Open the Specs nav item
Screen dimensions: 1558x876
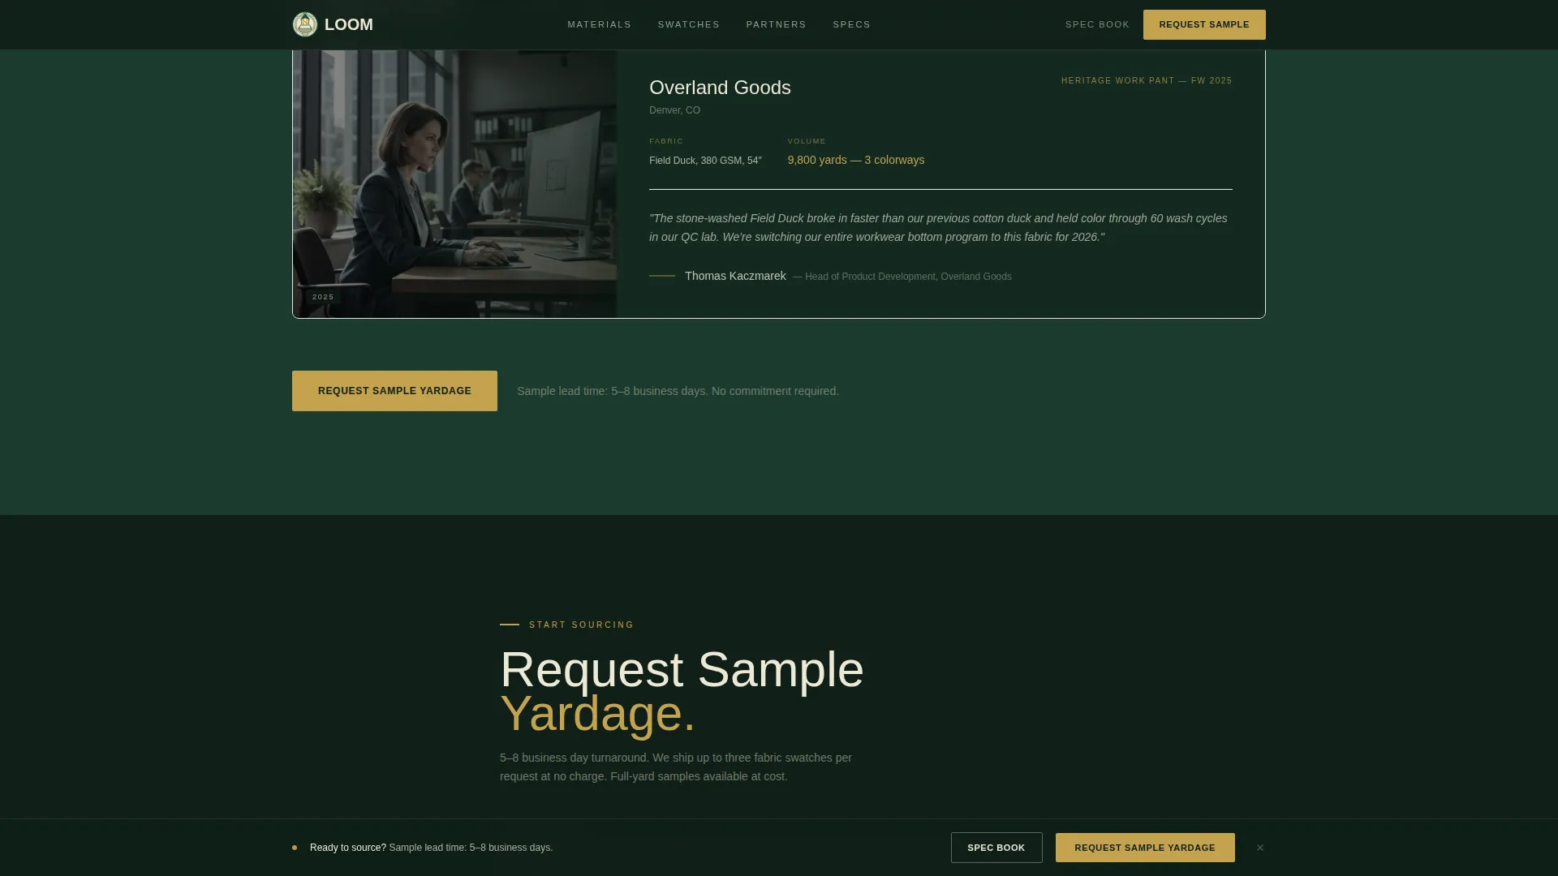[x=851, y=24]
